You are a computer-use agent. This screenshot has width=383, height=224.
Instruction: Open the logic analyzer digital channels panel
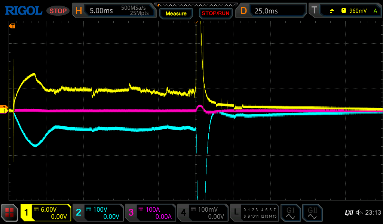255,213
